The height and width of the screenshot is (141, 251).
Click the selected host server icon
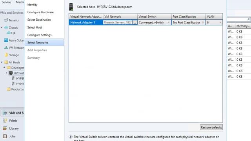pos(71,7)
